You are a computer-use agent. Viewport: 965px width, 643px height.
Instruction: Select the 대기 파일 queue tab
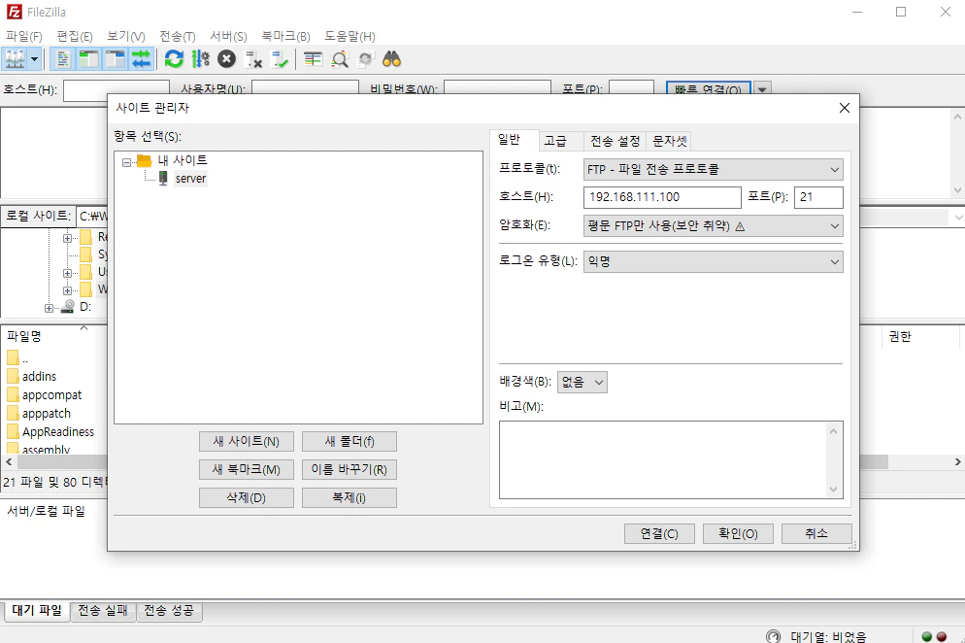(x=37, y=610)
